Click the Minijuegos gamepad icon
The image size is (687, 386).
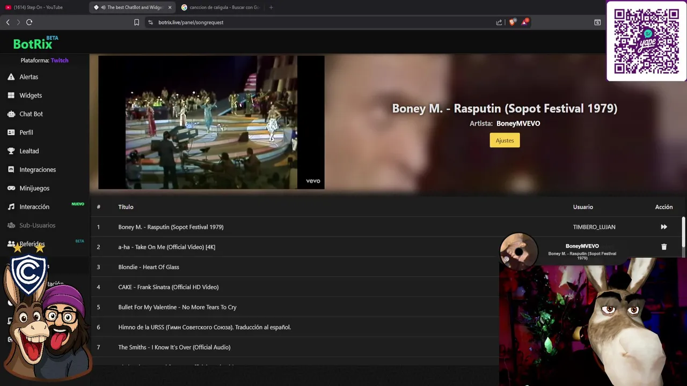(11, 188)
